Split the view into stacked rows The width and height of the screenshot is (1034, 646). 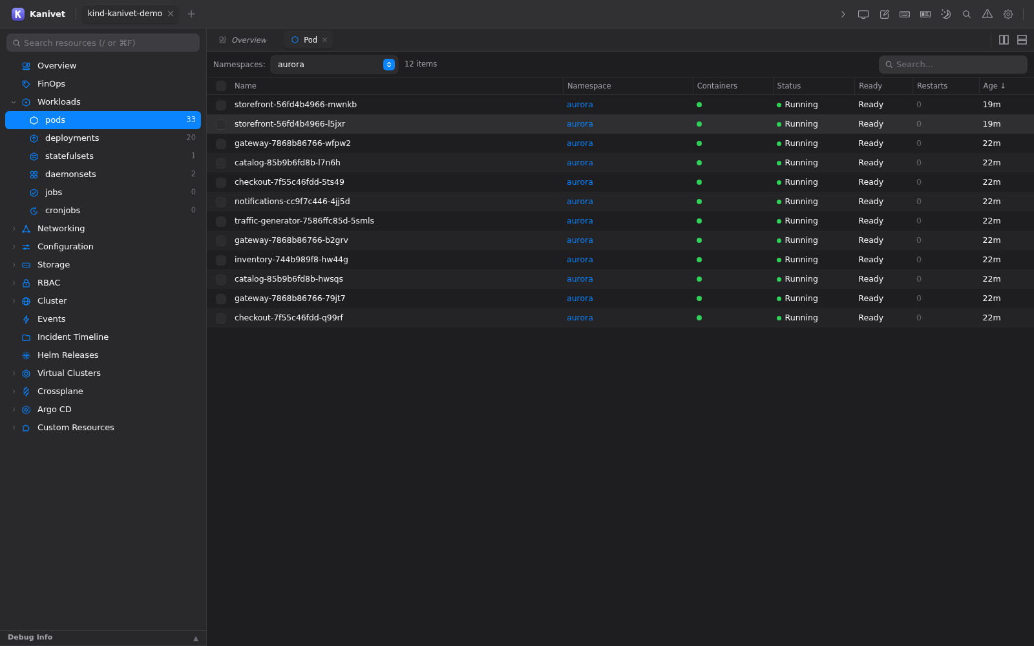(1022, 40)
